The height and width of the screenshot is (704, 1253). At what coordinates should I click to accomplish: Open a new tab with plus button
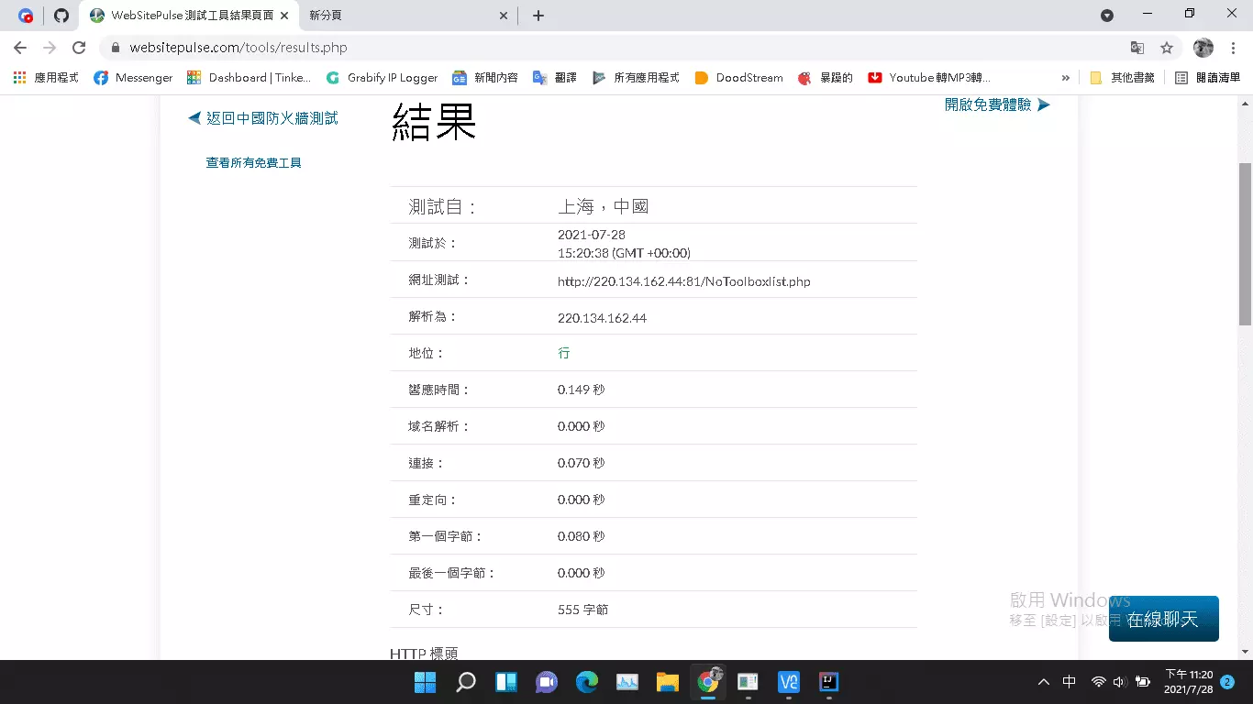538,16
